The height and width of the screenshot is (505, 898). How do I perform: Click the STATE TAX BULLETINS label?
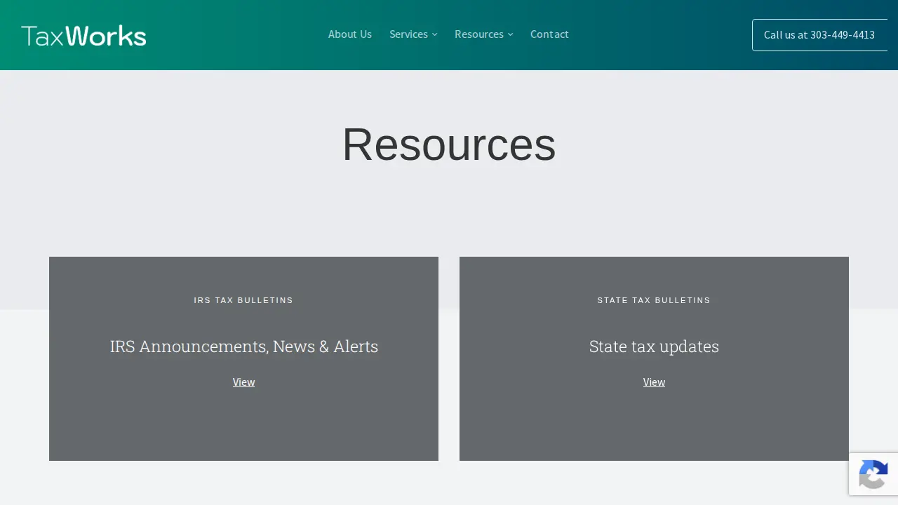(654, 300)
